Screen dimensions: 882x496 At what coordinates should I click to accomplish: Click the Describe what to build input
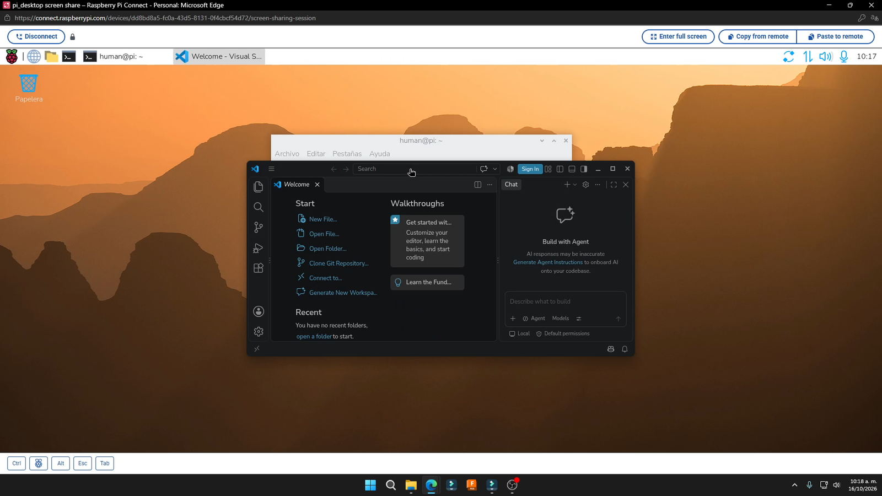pos(565,301)
